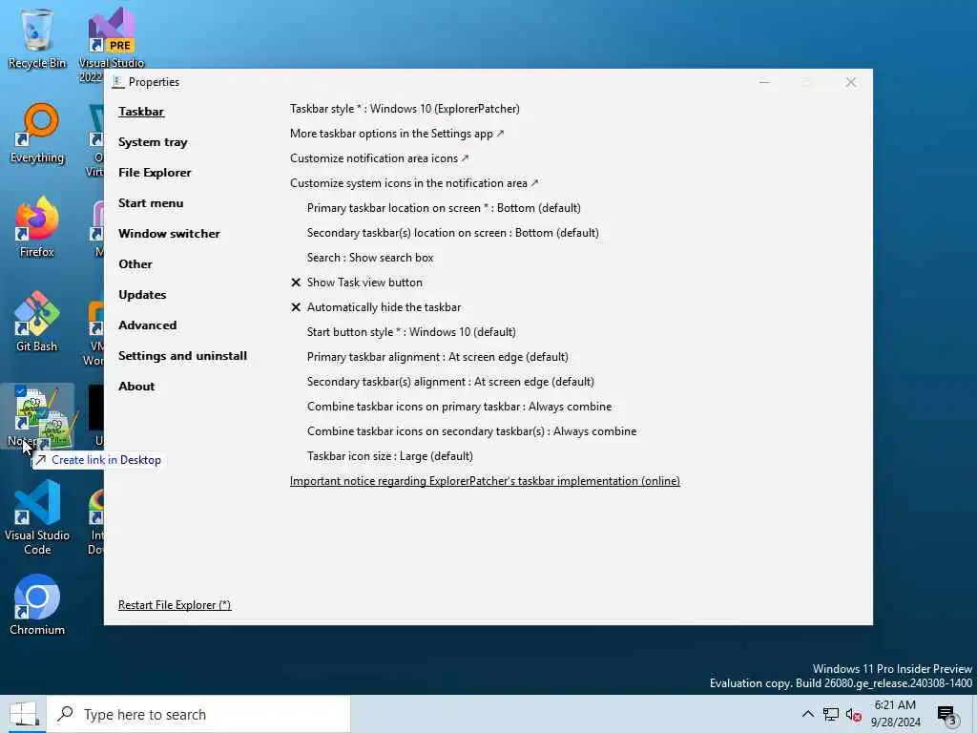Click the Properties window title icon
The image size is (977, 733).
(x=117, y=82)
